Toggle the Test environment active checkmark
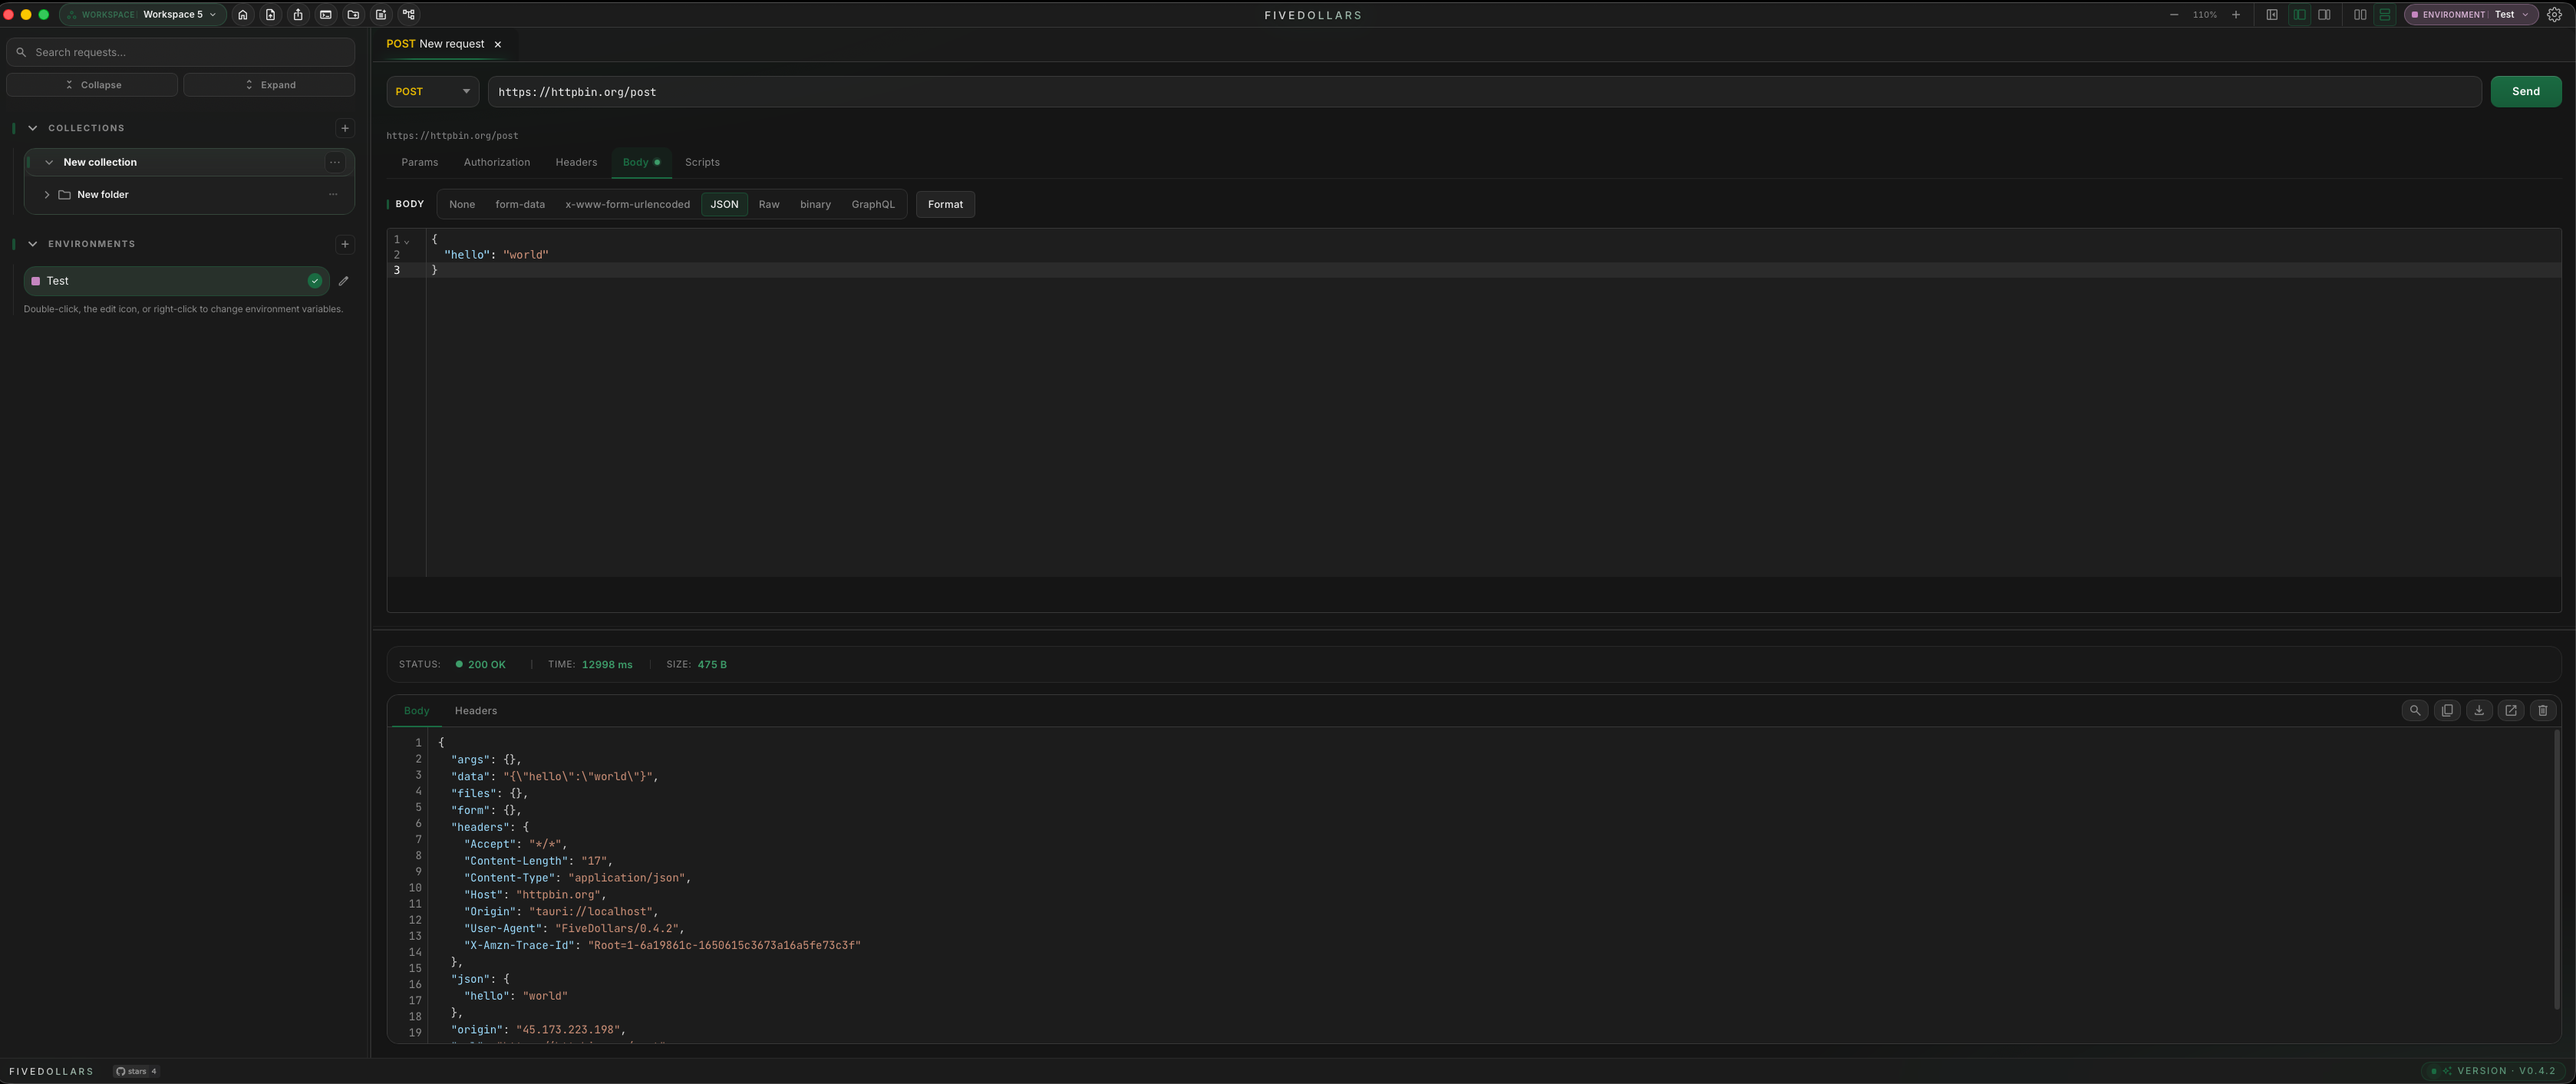Screen dimensions: 2576x1084 tap(314, 281)
